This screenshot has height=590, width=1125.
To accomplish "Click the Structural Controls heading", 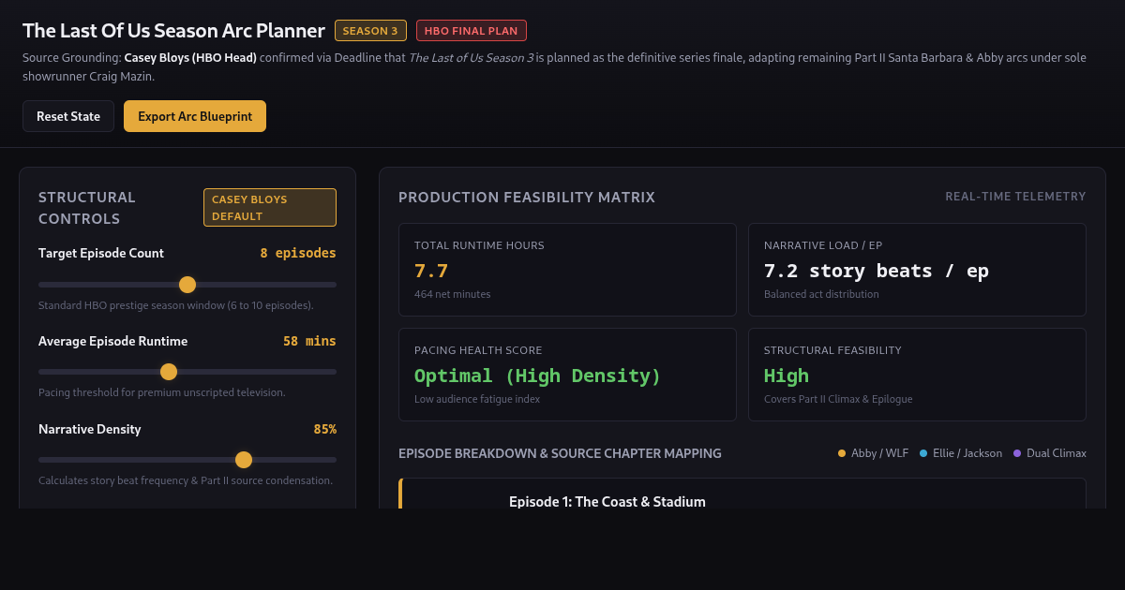I will 87,208.
